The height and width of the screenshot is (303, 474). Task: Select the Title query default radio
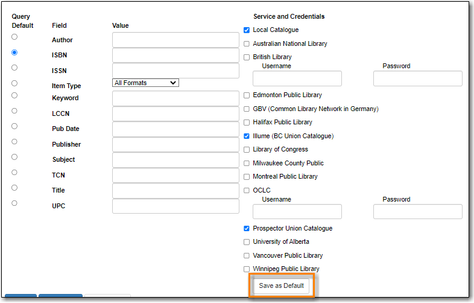pyautogui.click(x=14, y=188)
